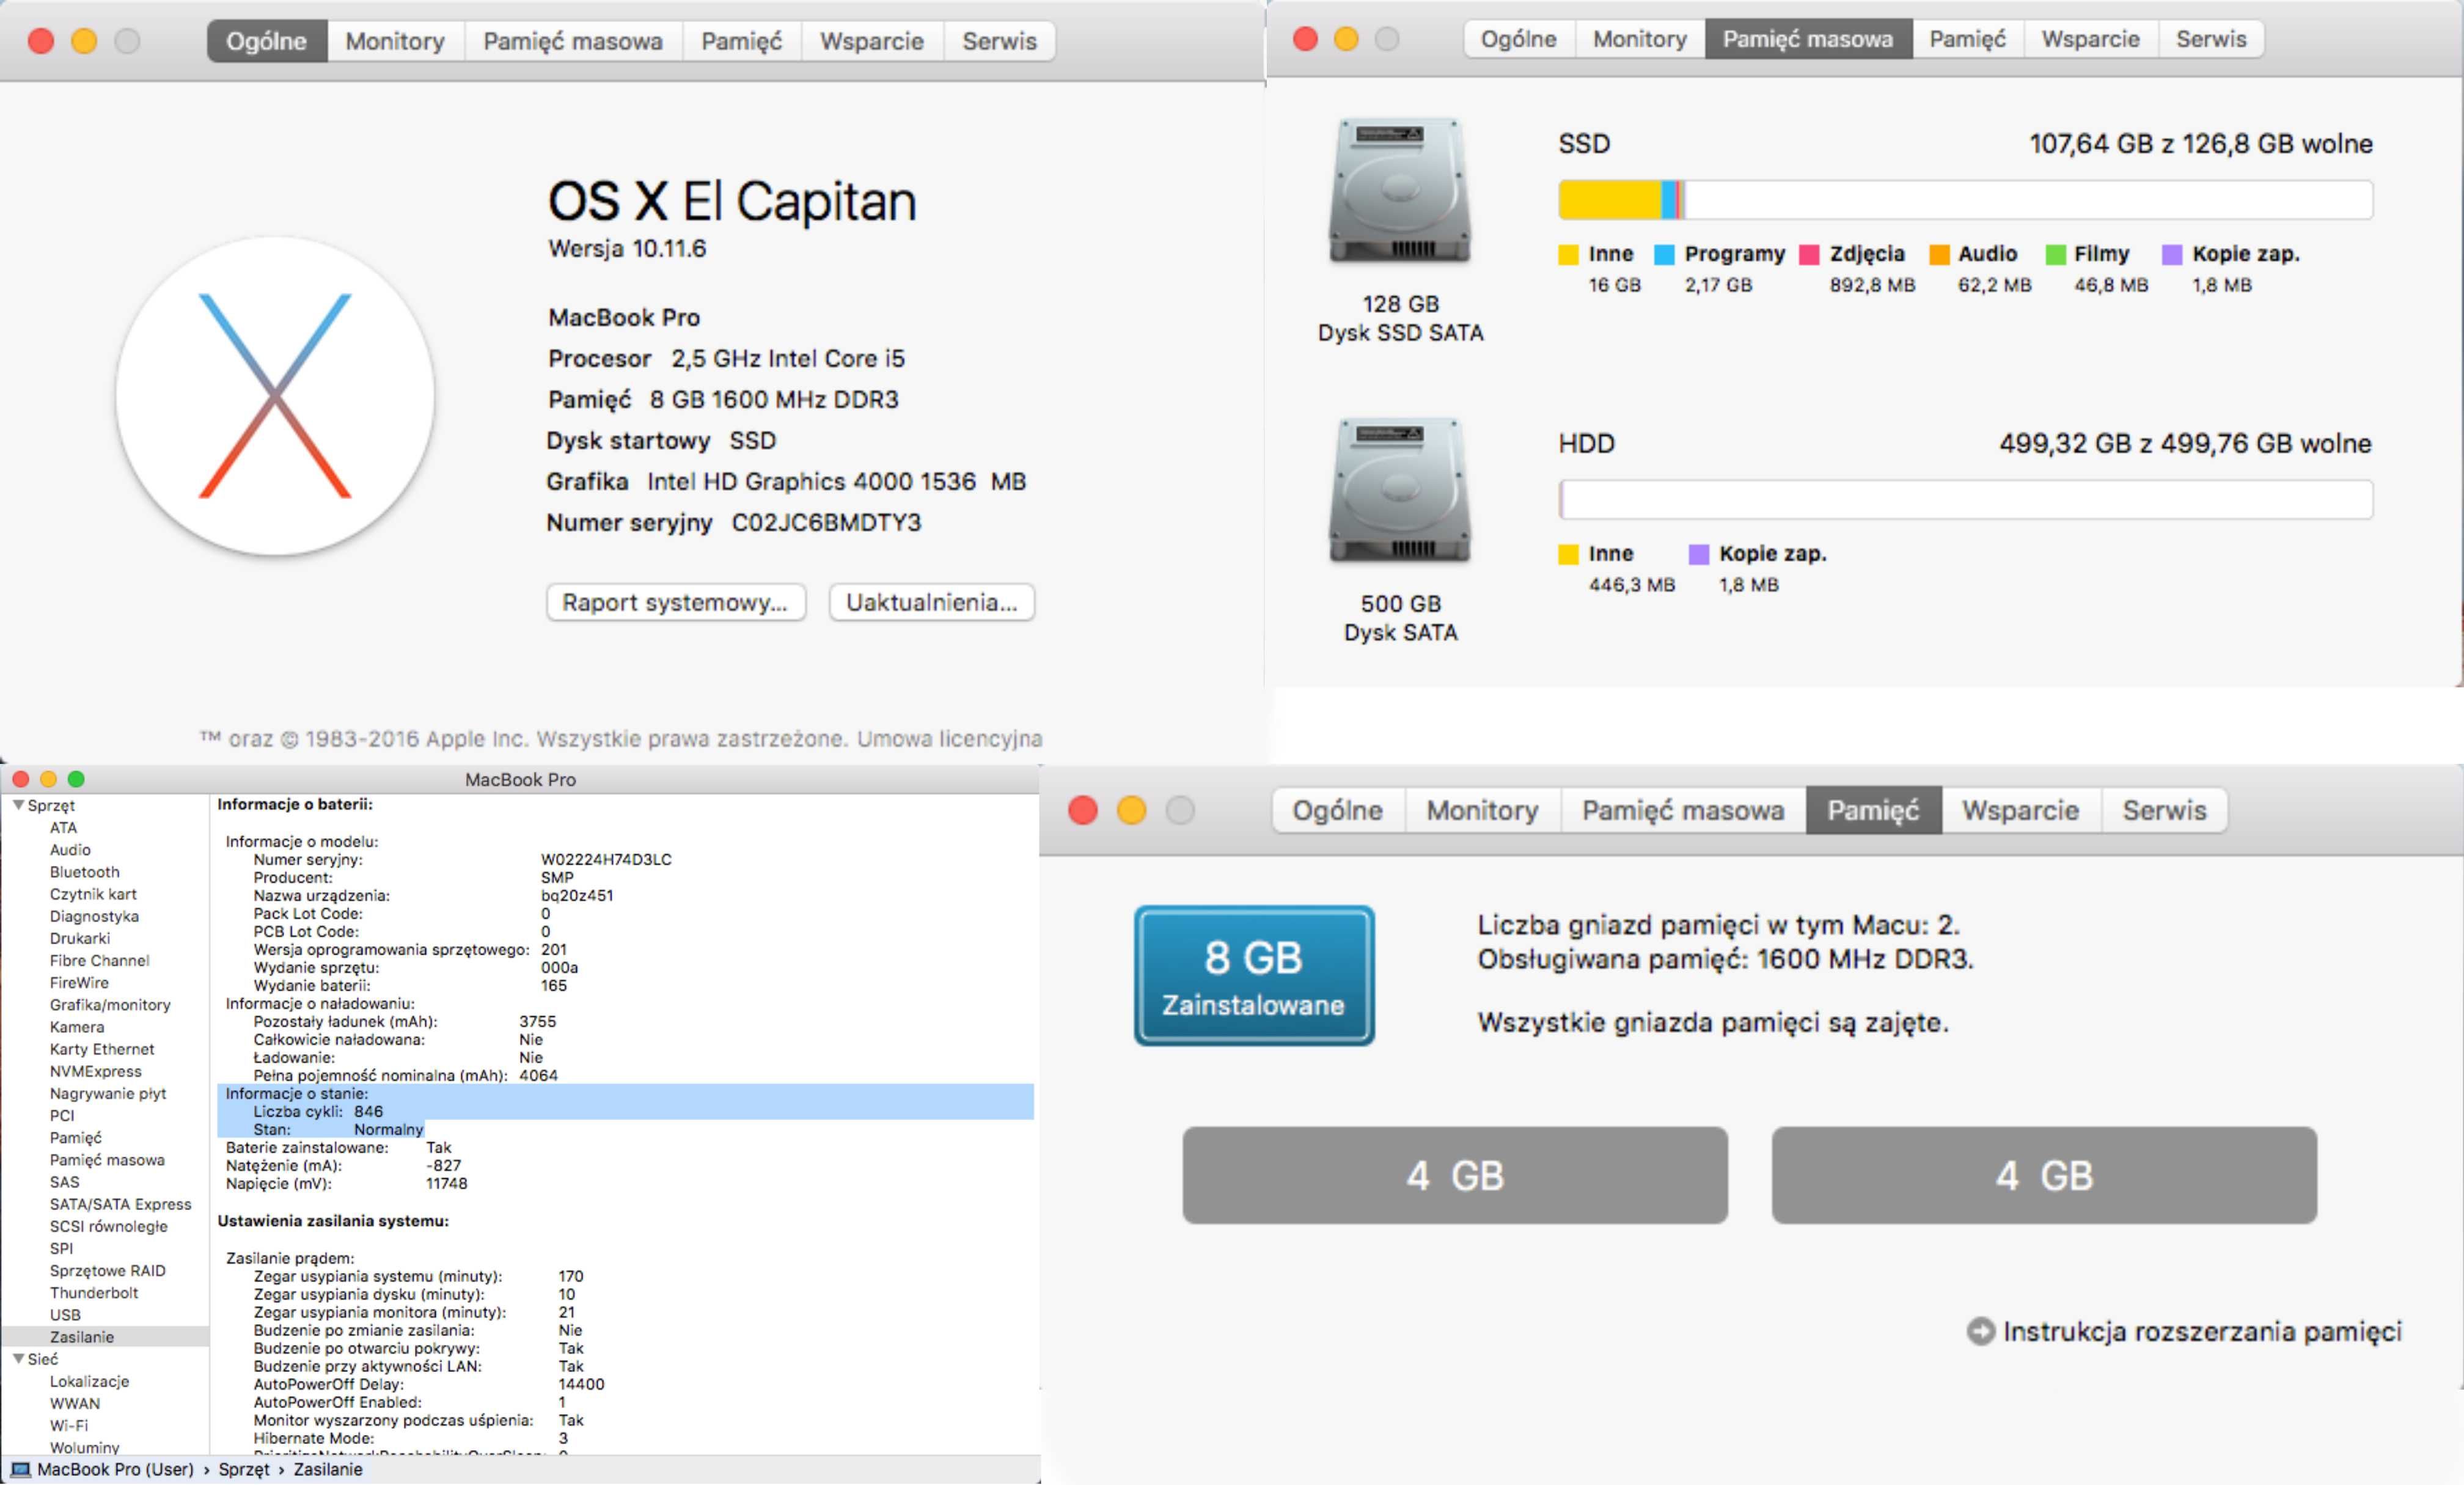The height and width of the screenshot is (1485, 2464).
Task: Collapse the Sprzęt tree section
Action: [18, 805]
